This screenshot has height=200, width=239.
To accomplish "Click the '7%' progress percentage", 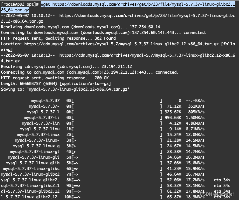I will click(69, 174).
